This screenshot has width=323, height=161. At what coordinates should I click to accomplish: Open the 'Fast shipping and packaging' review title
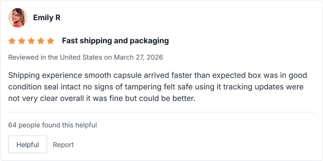coord(115,41)
